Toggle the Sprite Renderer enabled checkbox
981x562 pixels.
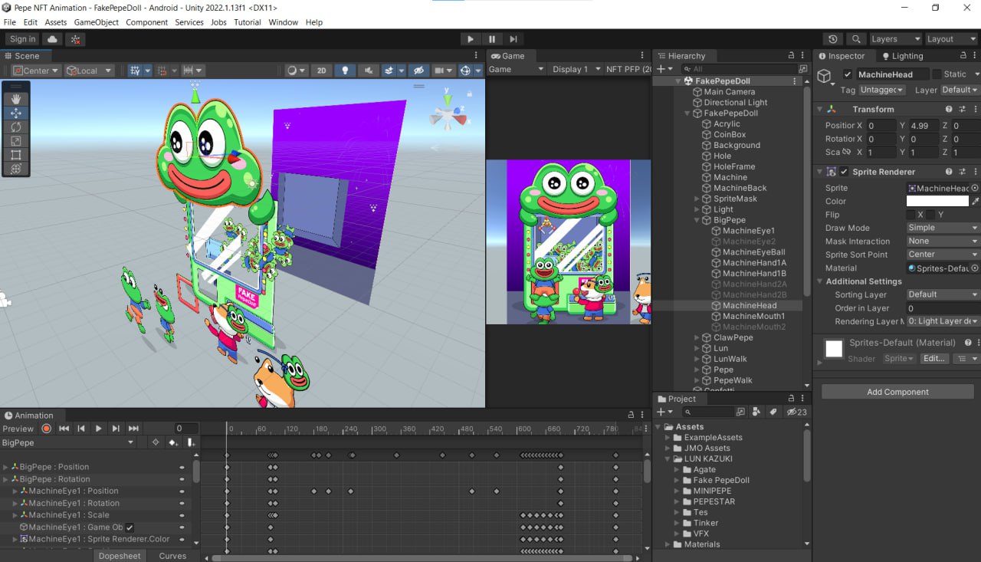(x=844, y=172)
